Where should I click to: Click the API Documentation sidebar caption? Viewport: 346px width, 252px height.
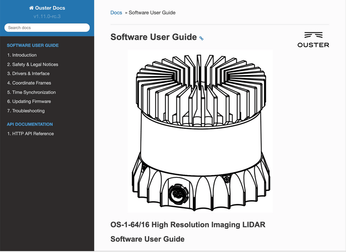[x=30, y=124]
